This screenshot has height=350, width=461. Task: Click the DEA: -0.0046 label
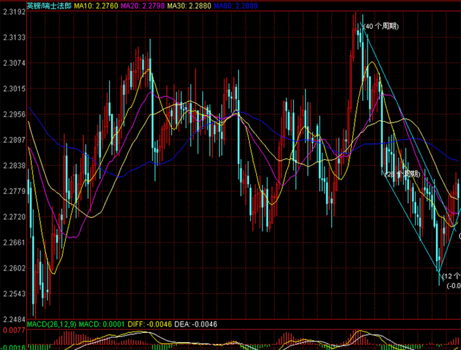tap(195, 324)
